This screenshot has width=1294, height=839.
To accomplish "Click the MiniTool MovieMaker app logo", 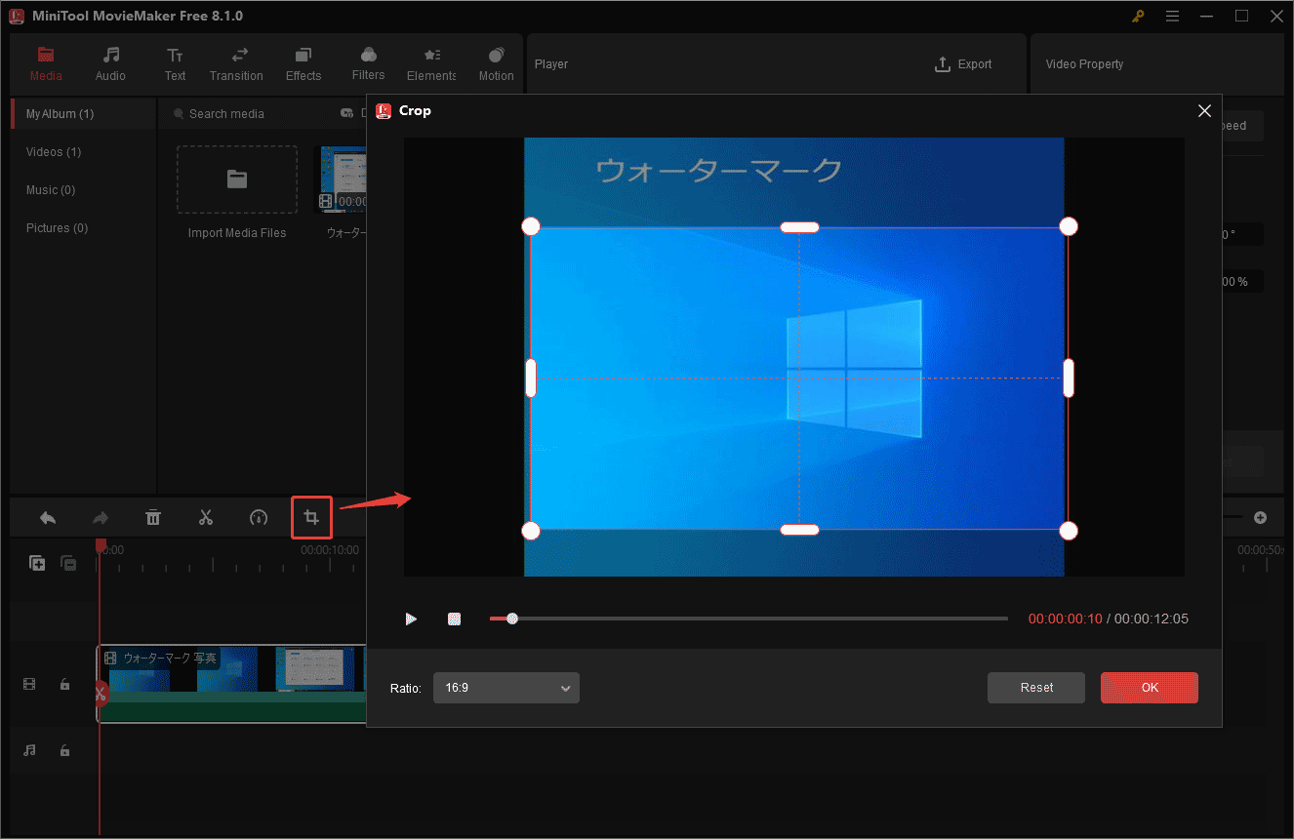I will pos(17,16).
